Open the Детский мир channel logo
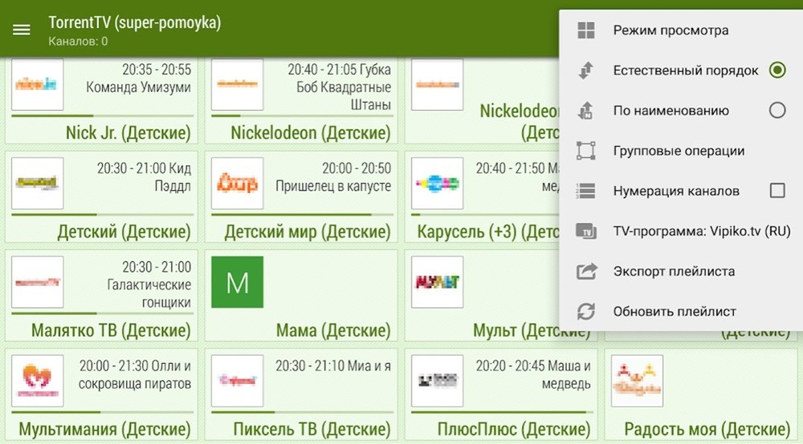 [237, 183]
